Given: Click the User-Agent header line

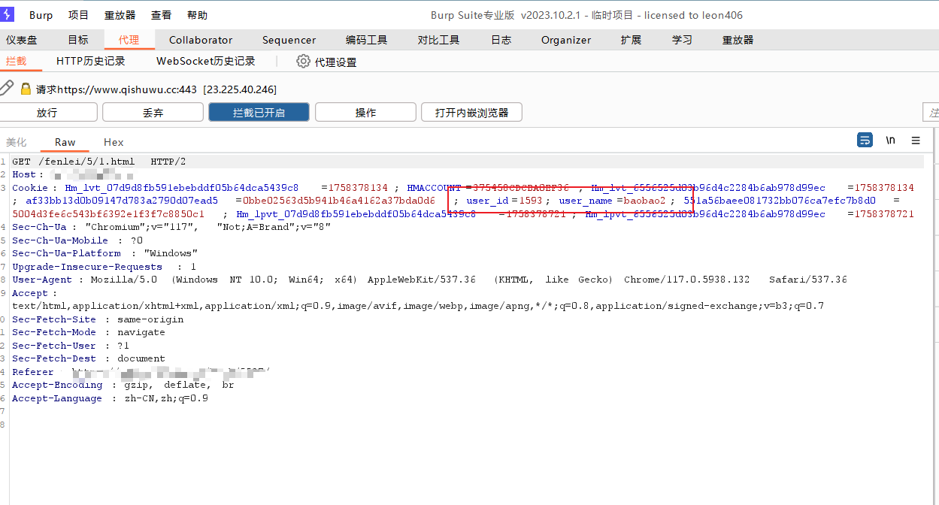Looking at the screenshot, I should [429, 280].
